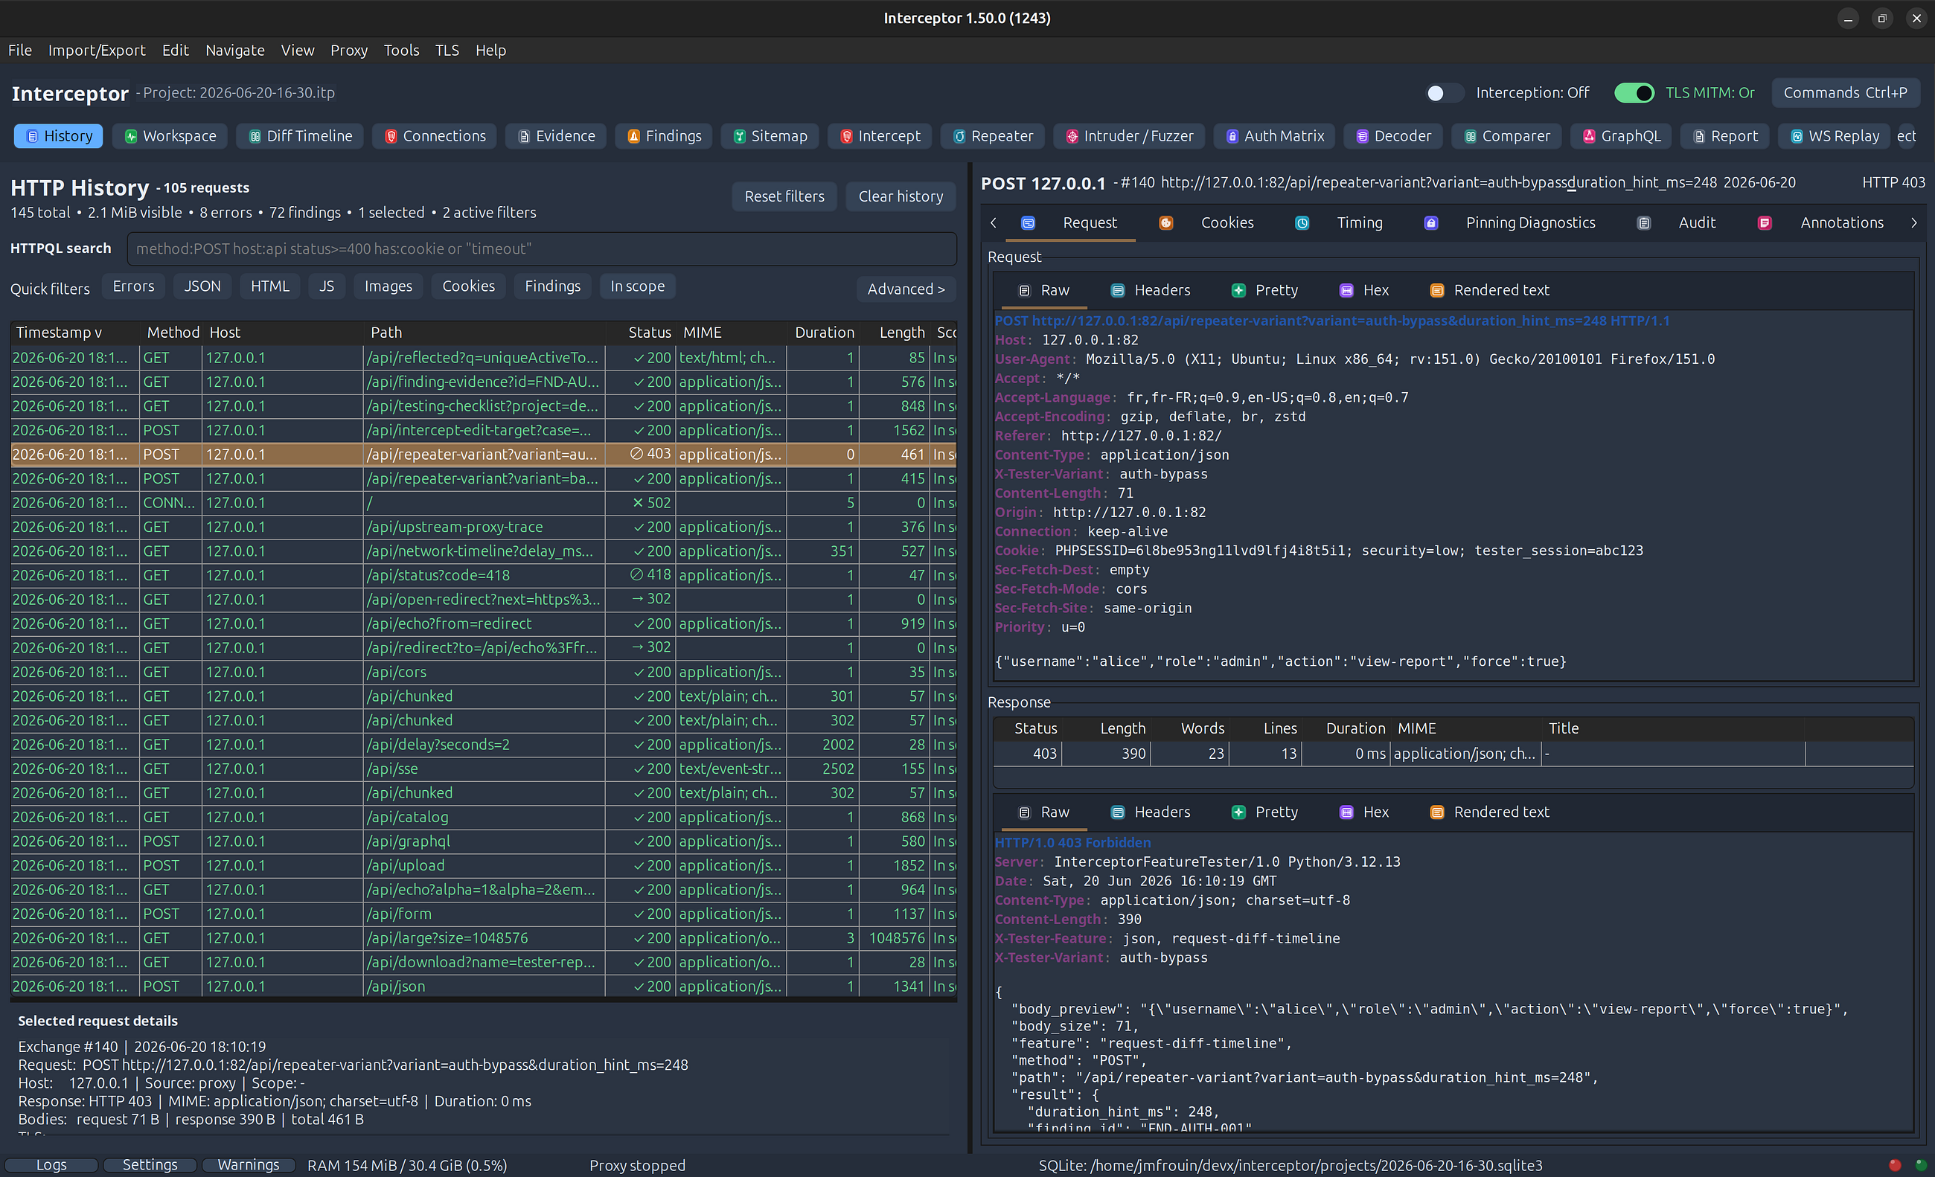Click the Comparer tab icon
The image size is (1935, 1177).
(x=1471, y=136)
